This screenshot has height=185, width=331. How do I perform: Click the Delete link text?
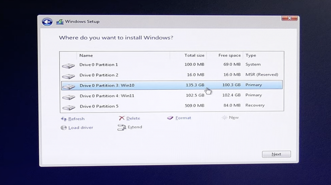click(133, 118)
